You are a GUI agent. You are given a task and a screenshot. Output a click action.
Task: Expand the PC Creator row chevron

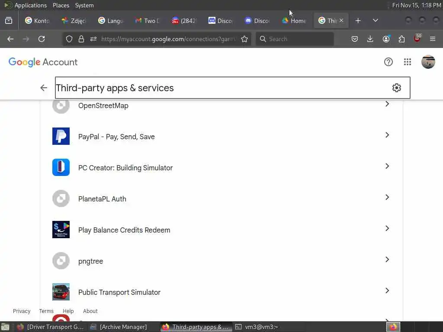click(x=387, y=166)
